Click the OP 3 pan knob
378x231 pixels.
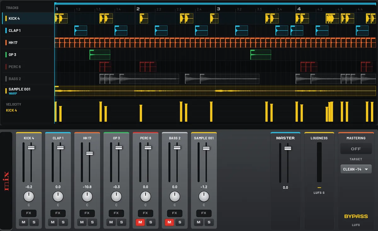tap(116, 197)
